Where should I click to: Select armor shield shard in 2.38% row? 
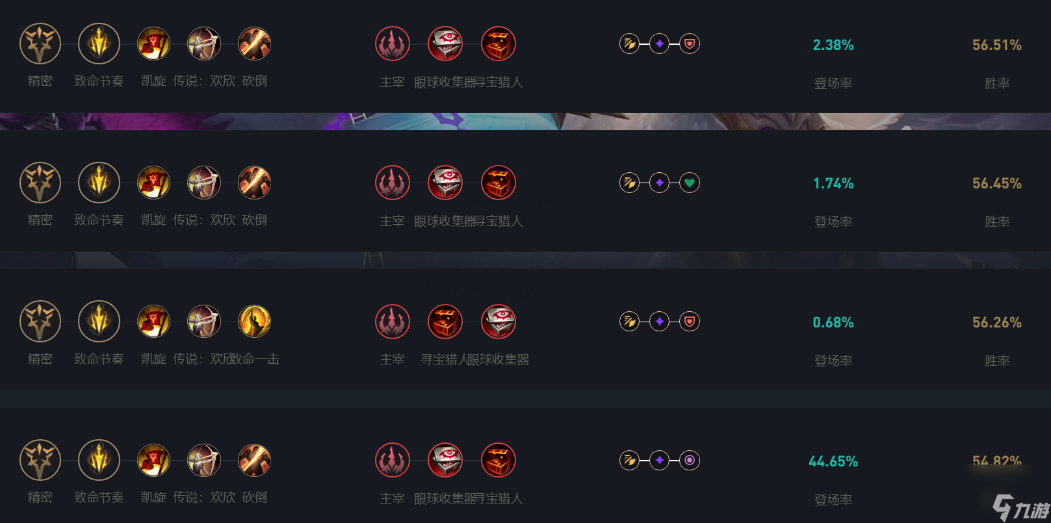pos(690,44)
